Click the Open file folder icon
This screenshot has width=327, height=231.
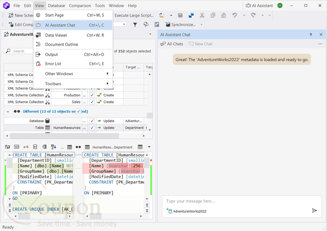pyautogui.click(x=162, y=15)
